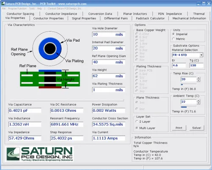Choose the Imperial units option
This screenshot has height=170, width=212.
point(173,34)
